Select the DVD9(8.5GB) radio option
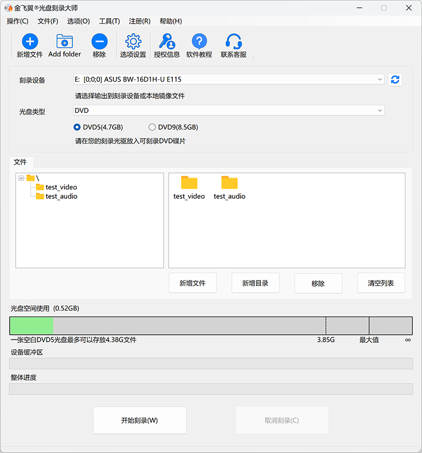The image size is (422, 453). point(152,127)
